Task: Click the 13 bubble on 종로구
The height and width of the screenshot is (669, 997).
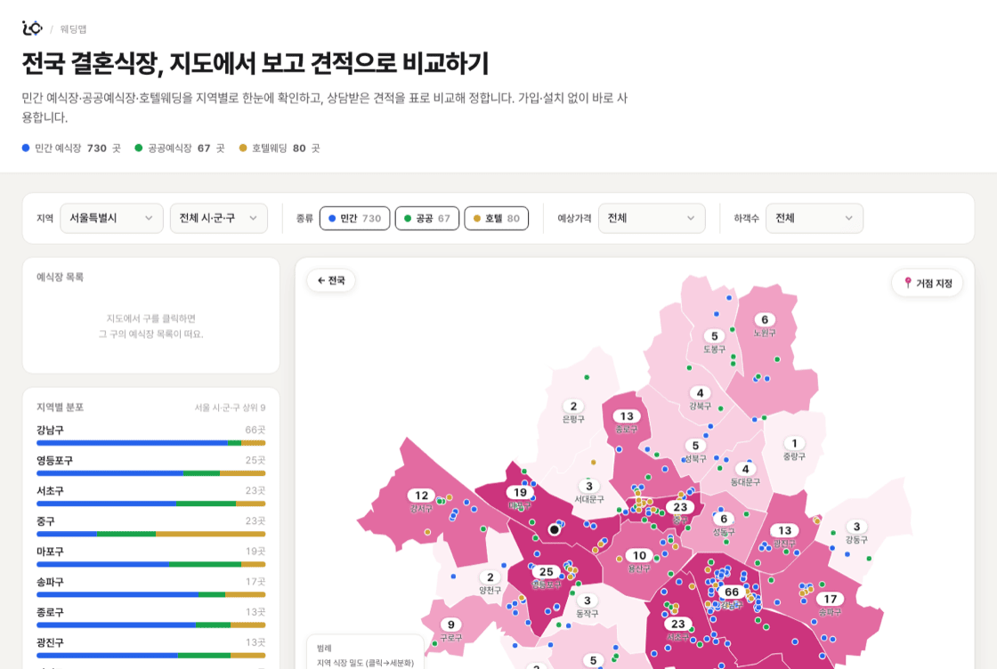Action: tap(627, 416)
